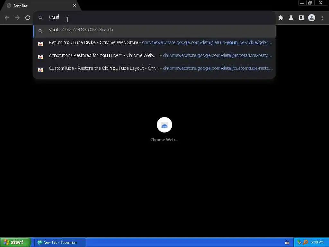Toggle the side panel icon
Viewport: 329px width, 247px height.
tap(301, 18)
